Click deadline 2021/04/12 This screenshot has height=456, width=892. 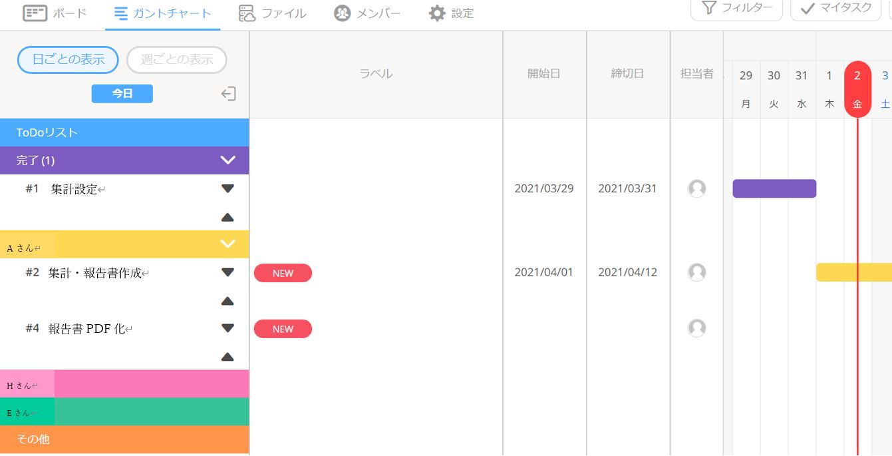pos(627,272)
